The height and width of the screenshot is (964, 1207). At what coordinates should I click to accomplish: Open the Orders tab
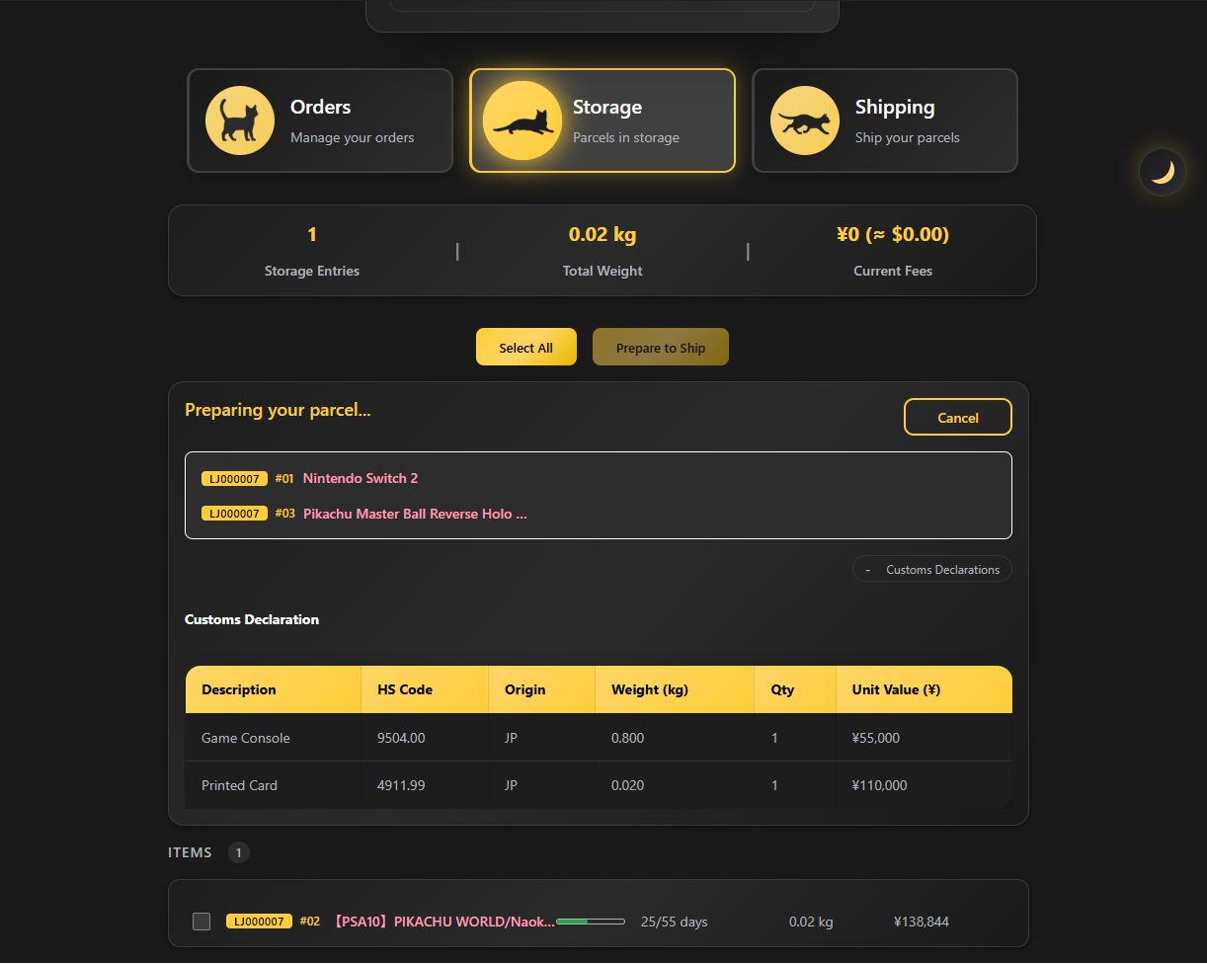[x=320, y=120]
